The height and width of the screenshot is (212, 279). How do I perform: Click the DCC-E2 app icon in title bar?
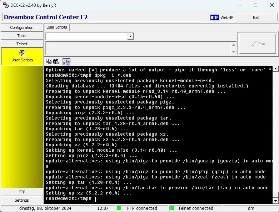(5, 5)
